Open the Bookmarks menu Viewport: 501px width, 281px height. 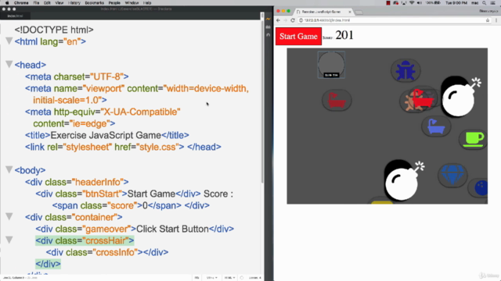(94, 2)
